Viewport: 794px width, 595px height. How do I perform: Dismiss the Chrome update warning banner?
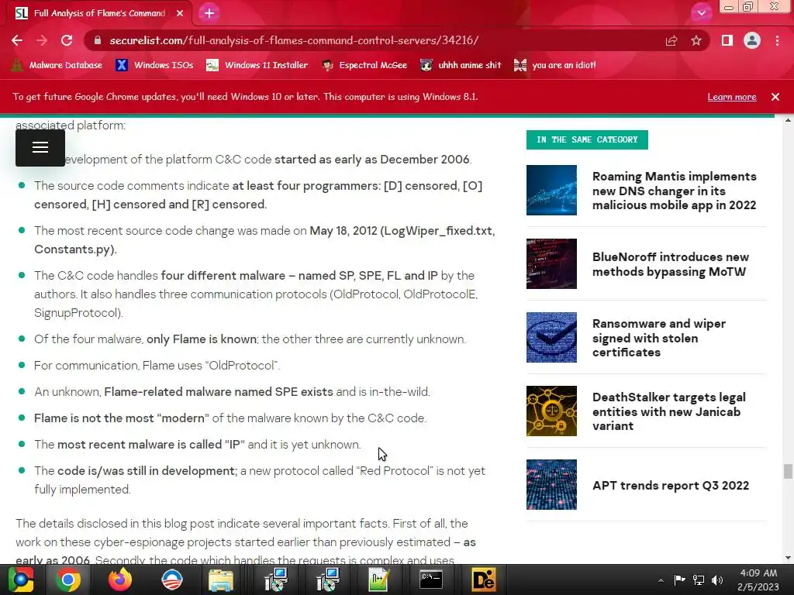[775, 97]
